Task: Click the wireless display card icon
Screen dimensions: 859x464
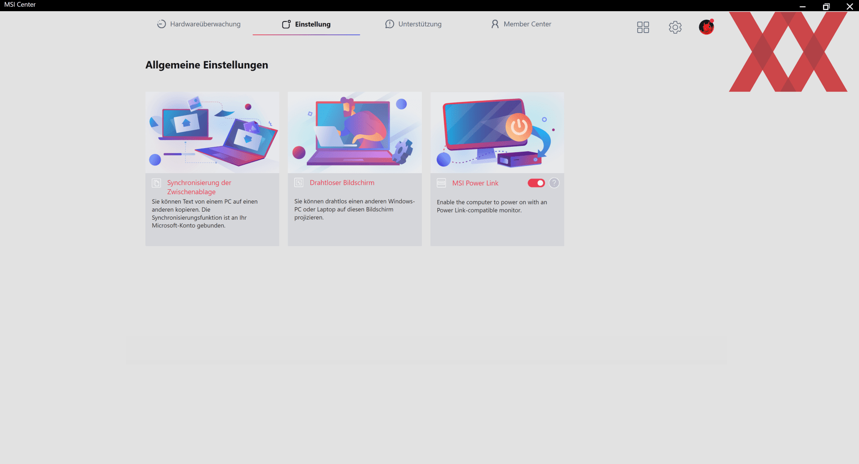Action: tap(299, 183)
